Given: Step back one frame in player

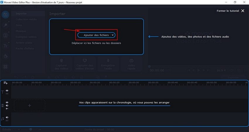Looking at the screenshot, I should [194, 70].
